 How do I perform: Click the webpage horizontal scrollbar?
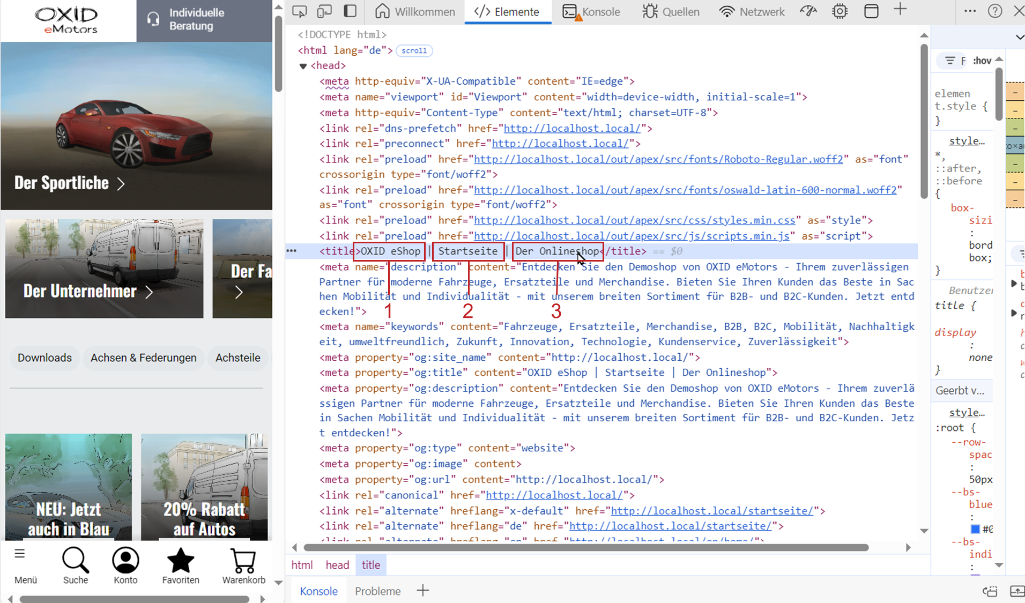[x=135, y=599]
